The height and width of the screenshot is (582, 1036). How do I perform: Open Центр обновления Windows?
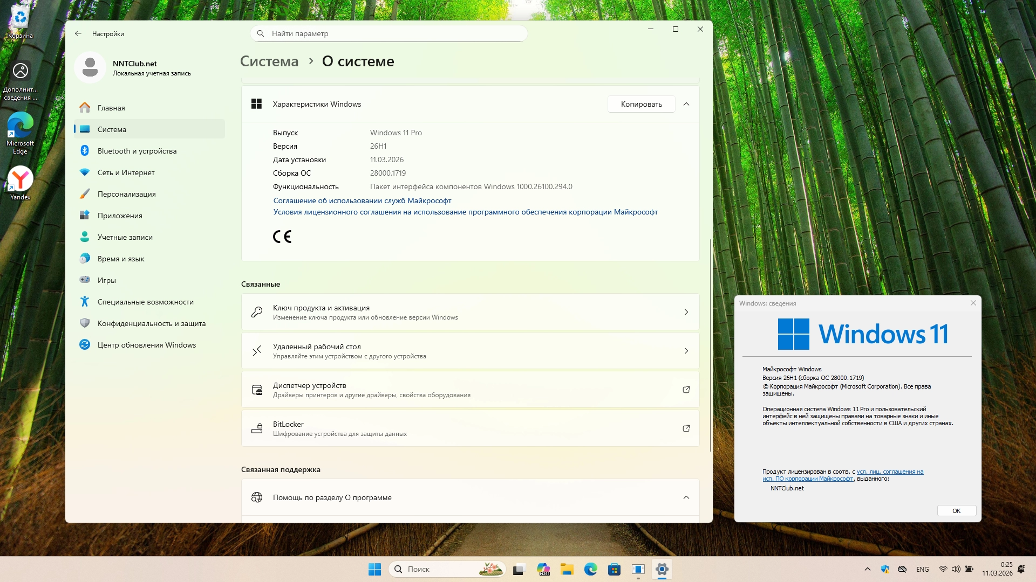tap(146, 345)
